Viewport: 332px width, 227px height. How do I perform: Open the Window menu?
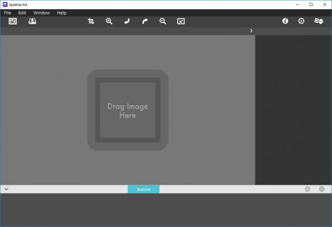pos(41,13)
